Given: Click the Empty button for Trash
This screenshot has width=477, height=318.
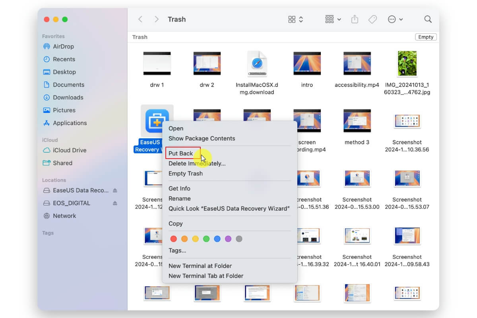Looking at the screenshot, I should (426, 37).
